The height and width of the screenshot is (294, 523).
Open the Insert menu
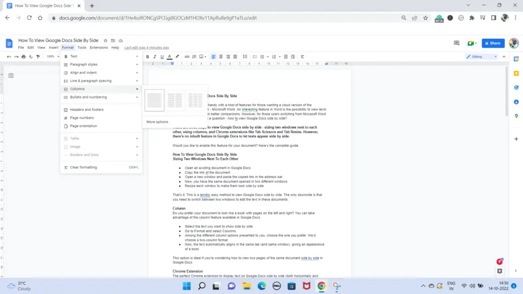53,47
